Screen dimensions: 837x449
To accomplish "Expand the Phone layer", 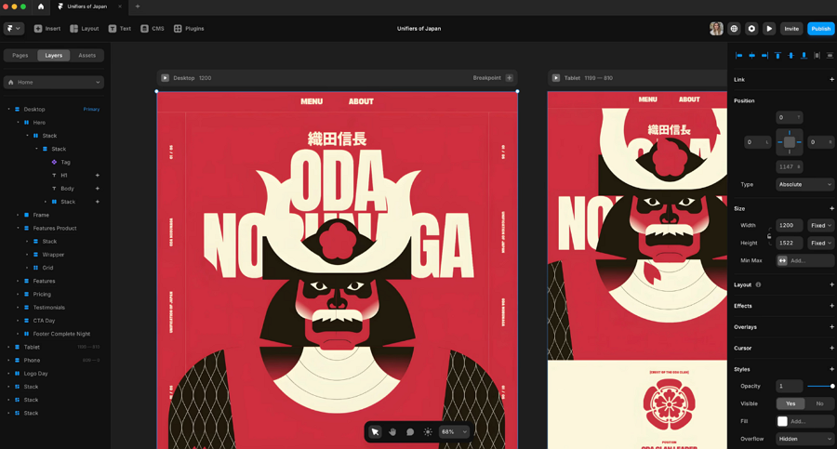I will click(x=8, y=361).
